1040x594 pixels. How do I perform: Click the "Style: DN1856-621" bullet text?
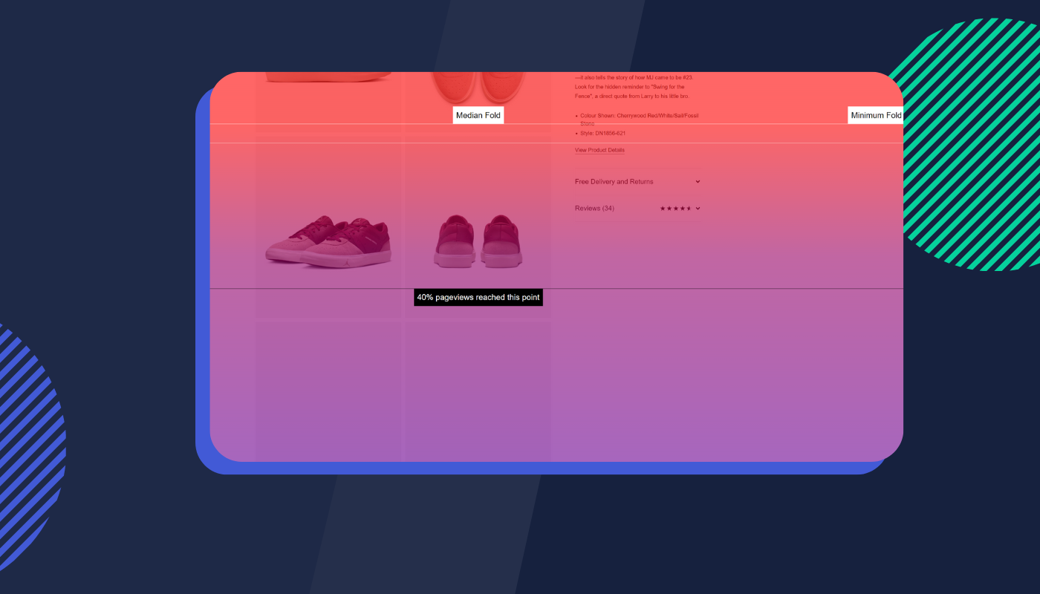pyautogui.click(x=603, y=133)
